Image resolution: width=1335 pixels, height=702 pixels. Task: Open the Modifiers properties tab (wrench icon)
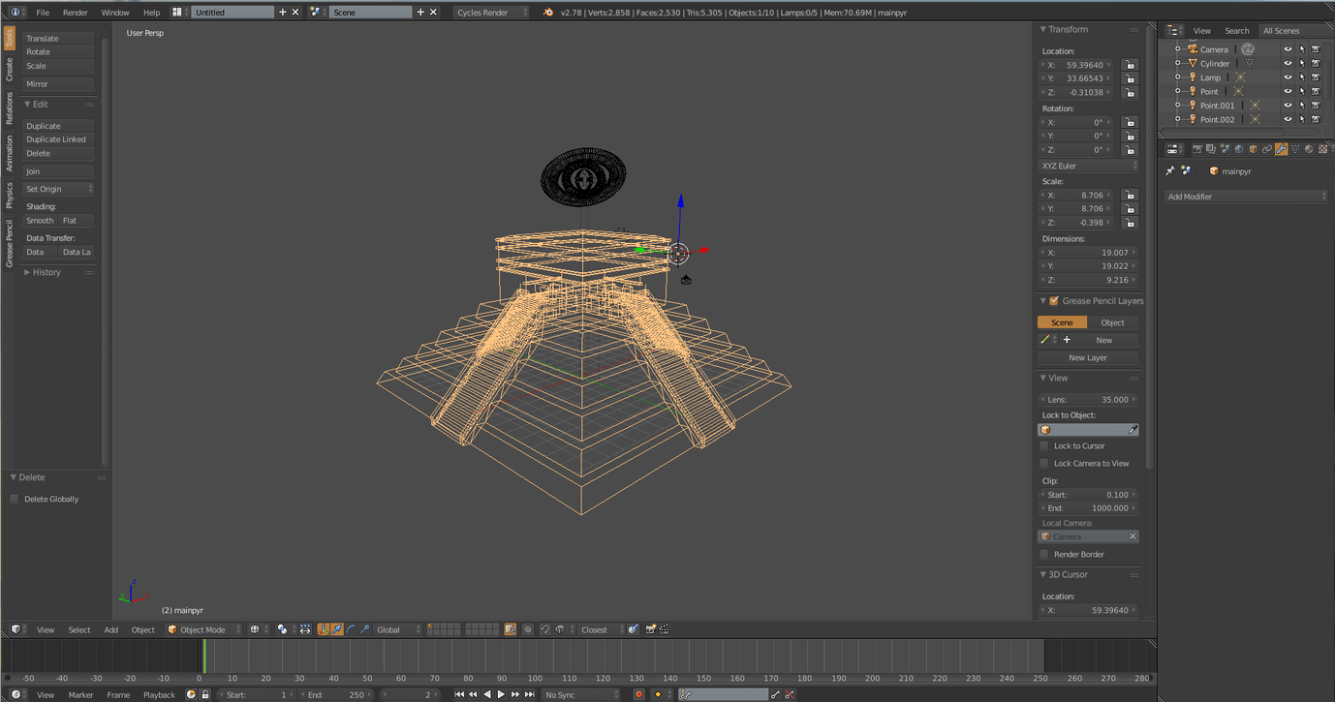[x=1281, y=149]
